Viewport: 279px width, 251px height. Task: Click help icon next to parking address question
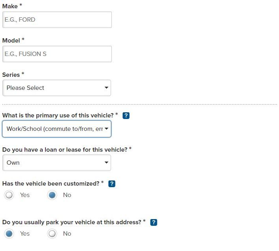[x=154, y=222]
